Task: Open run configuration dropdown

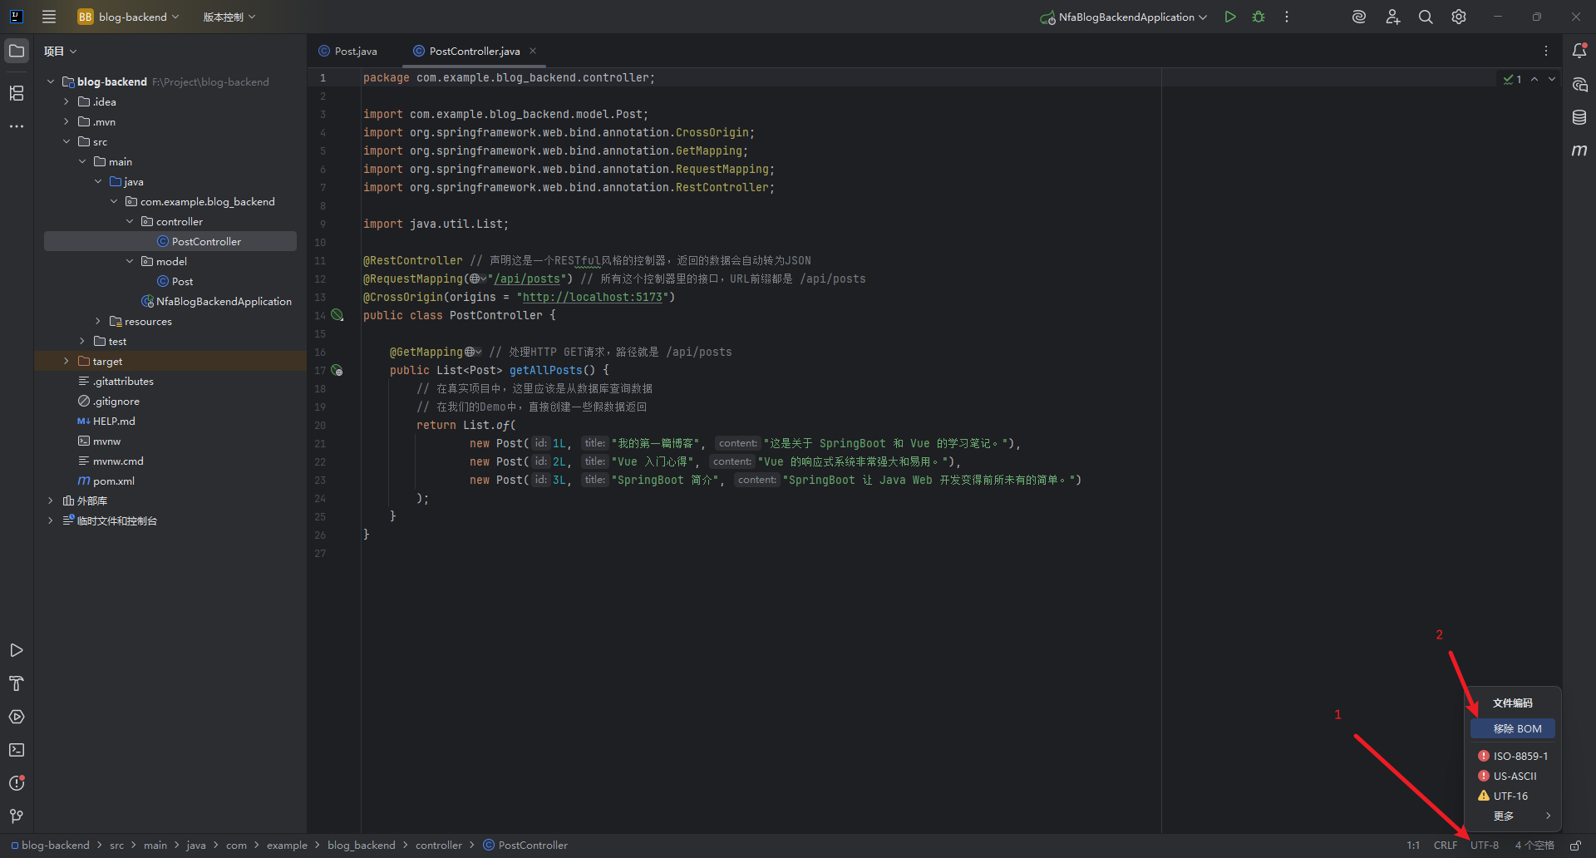Action: [x=1123, y=17]
